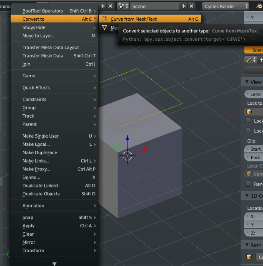The height and width of the screenshot is (266, 263).
Task: Click the 3D cursor in viewport
Action: [128, 155]
